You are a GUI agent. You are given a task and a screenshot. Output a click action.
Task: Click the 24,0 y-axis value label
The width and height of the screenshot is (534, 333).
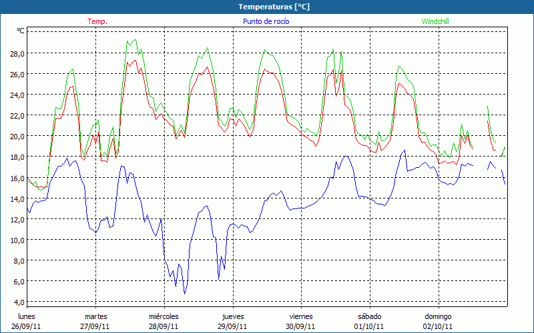[17, 95]
